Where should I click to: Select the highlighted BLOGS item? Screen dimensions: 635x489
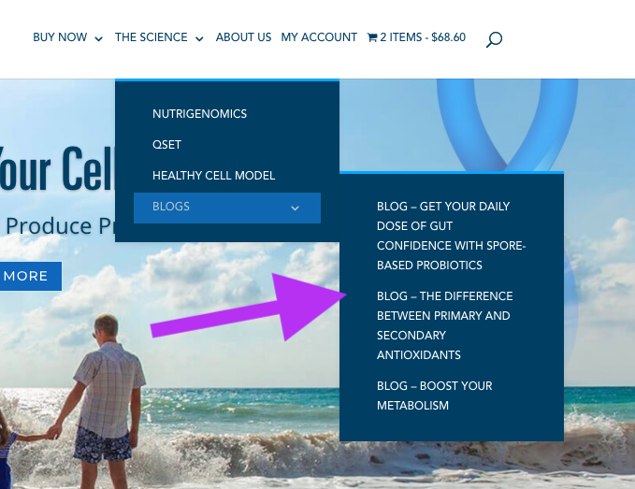pos(227,209)
